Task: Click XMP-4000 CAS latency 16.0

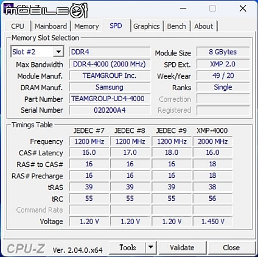Action: click(212, 152)
